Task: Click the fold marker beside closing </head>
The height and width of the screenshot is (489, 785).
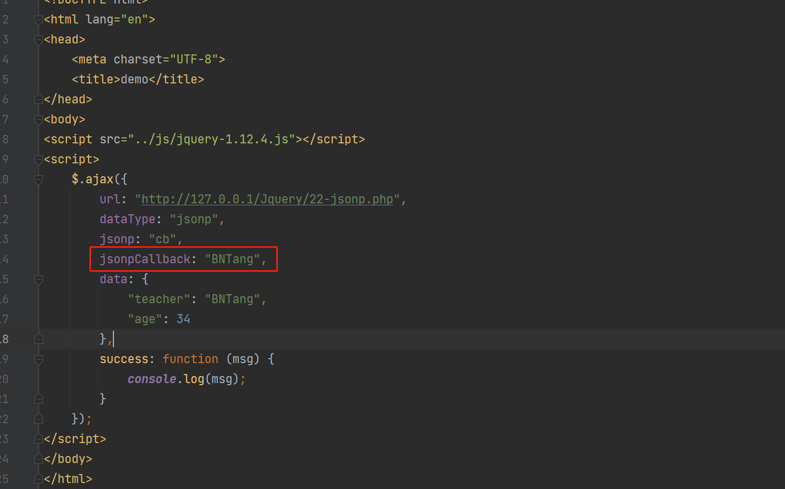Action: point(38,99)
